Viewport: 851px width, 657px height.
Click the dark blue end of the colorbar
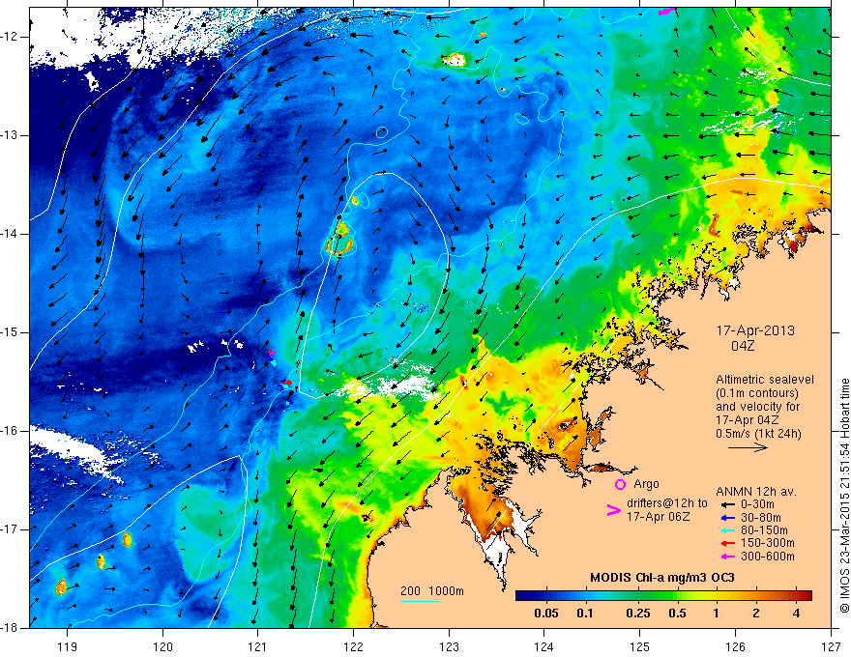pyautogui.click(x=521, y=596)
